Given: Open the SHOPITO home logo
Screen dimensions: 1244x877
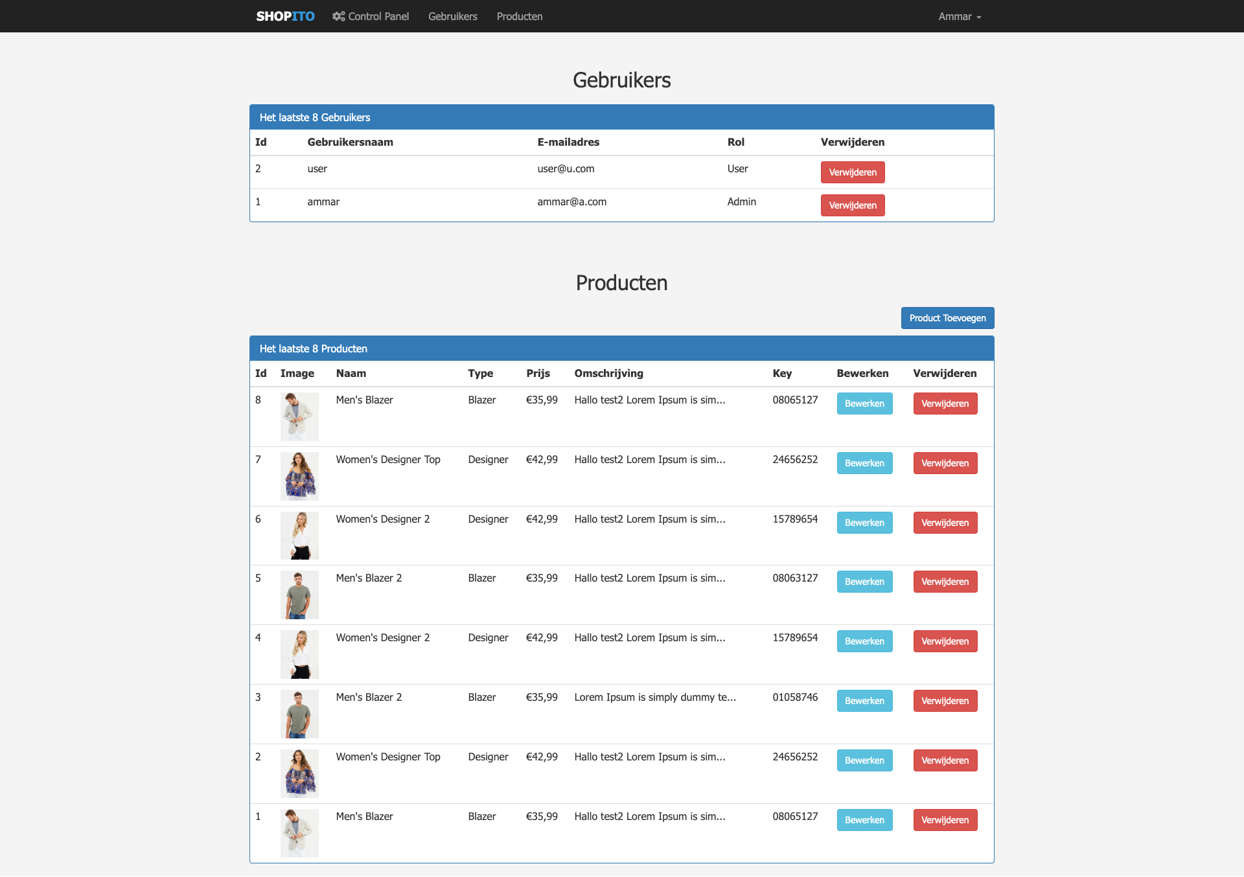Looking at the screenshot, I should coord(285,16).
